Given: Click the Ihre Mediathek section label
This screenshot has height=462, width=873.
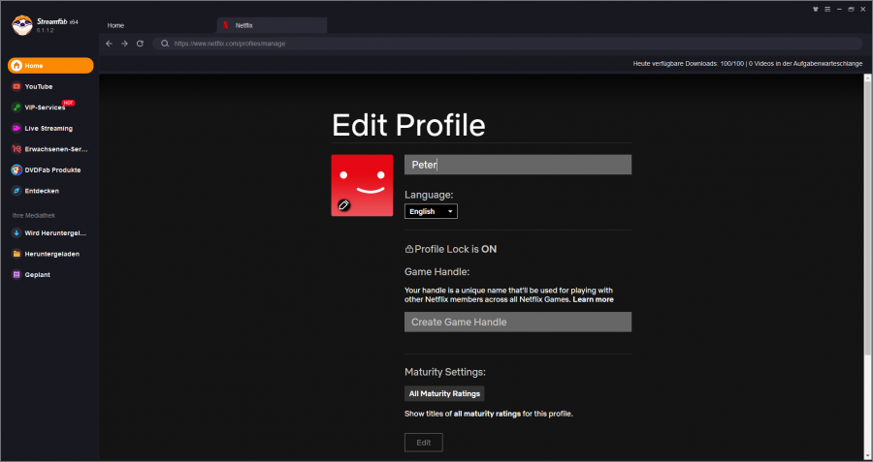Looking at the screenshot, I should [34, 215].
